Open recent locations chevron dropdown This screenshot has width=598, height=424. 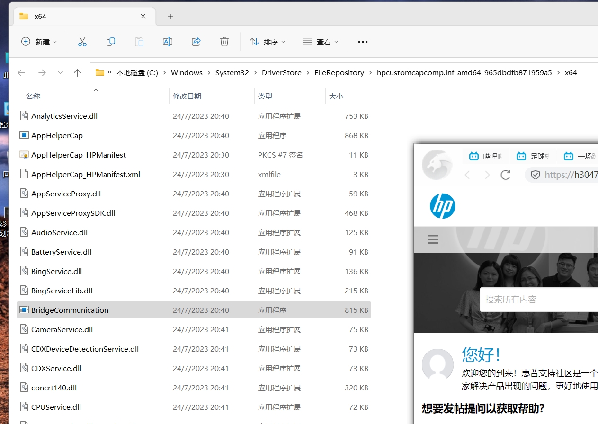[x=60, y=72]
